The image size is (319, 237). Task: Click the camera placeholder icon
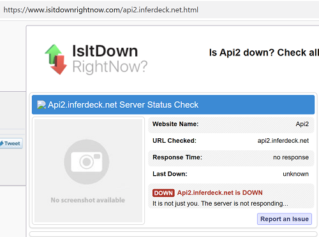tap(87, 162)
